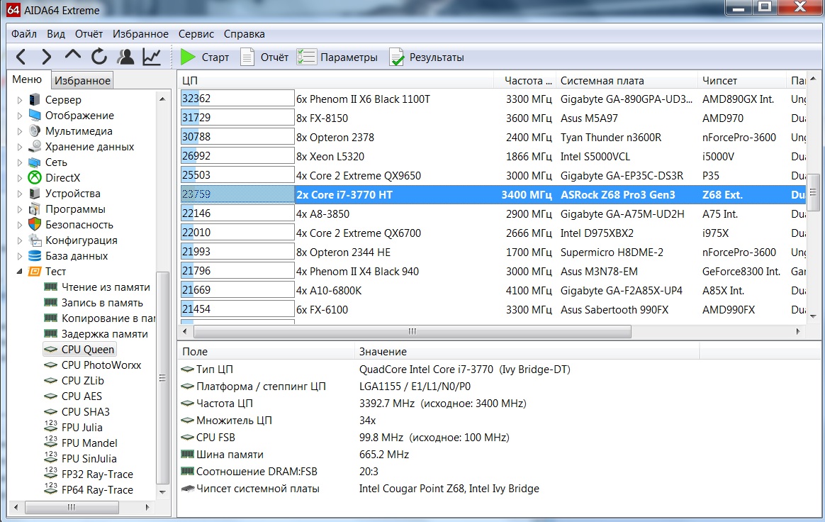Viewport: 825px width, 522px height.
Task: Click the Отчёт document icon in toolbar
Action: 247,57
